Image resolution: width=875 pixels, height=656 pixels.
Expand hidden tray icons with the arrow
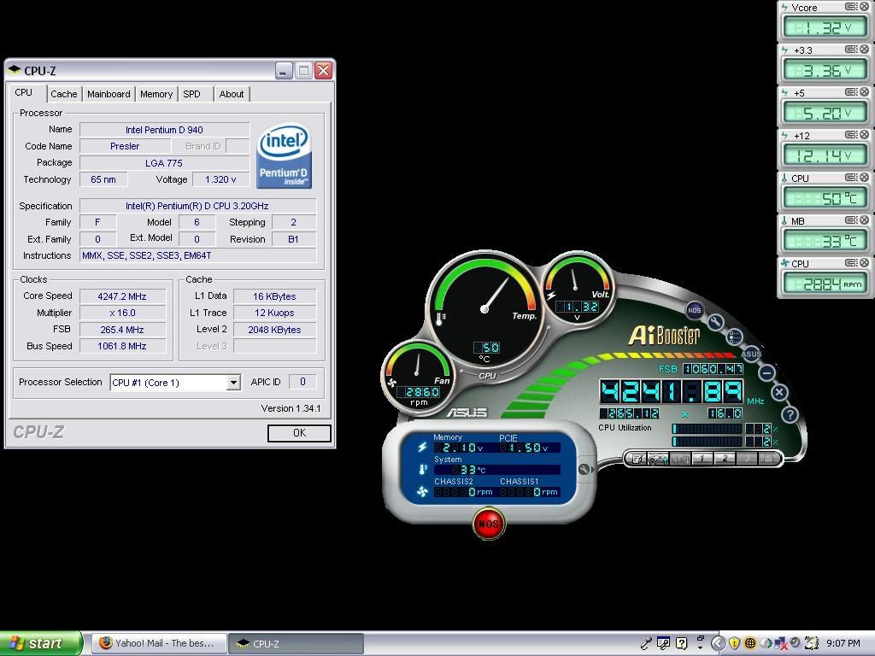(718, 643)
